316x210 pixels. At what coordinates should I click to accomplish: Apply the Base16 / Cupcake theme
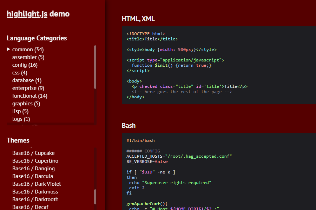[x=33, y=153]
